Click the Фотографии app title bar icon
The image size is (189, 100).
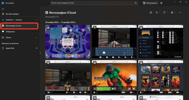pos(3,3)
